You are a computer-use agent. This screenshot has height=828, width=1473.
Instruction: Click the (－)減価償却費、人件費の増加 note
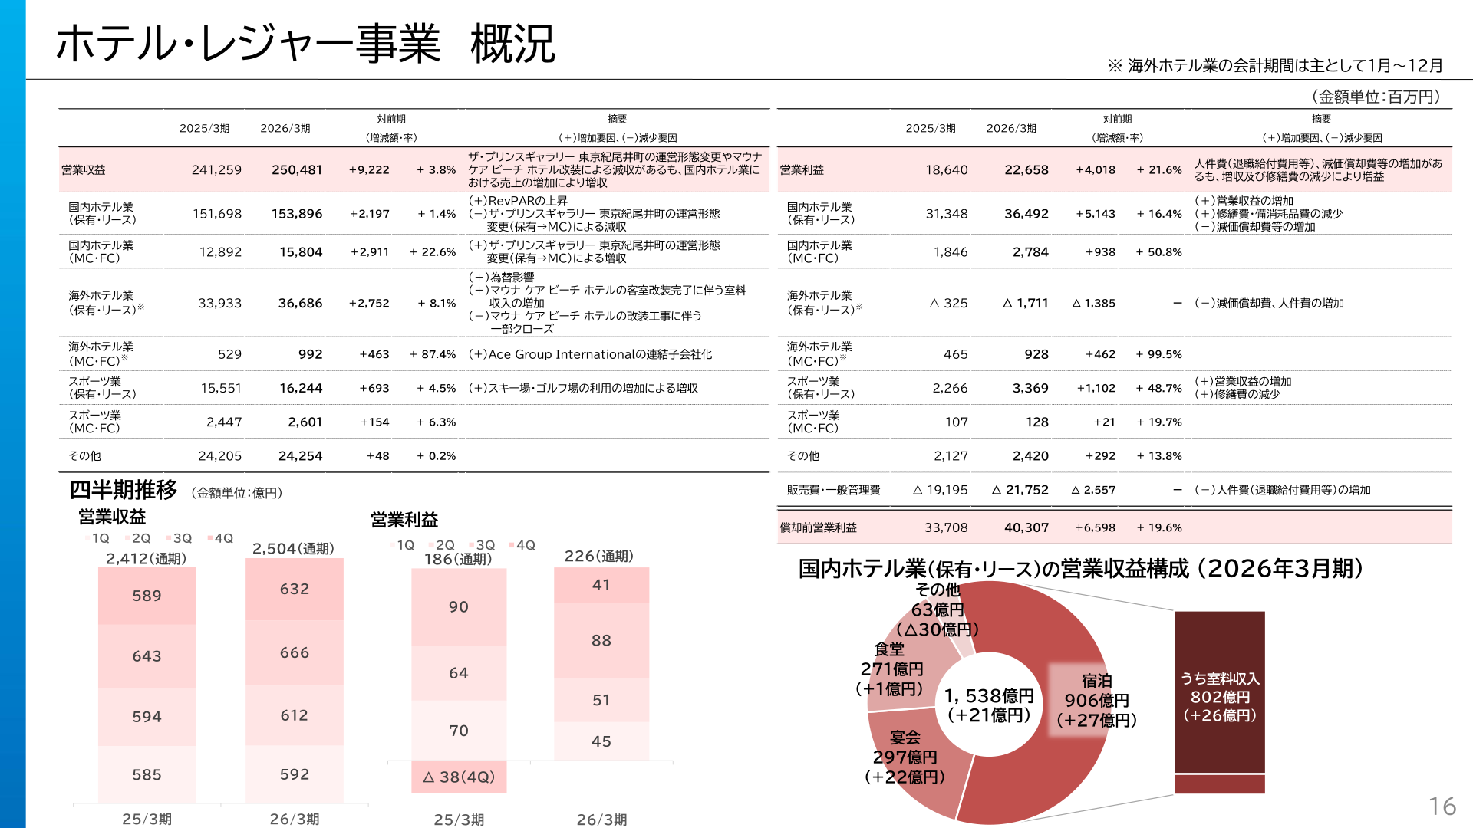[x=1269, y=303]
